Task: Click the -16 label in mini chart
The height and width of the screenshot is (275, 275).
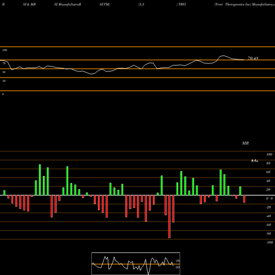Action: (178, 261)
